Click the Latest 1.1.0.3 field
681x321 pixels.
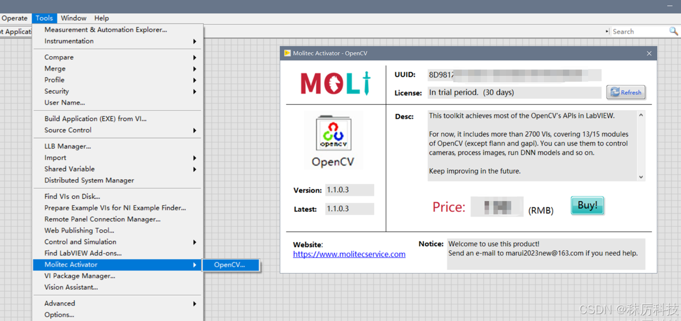click(x=349, y=209)
